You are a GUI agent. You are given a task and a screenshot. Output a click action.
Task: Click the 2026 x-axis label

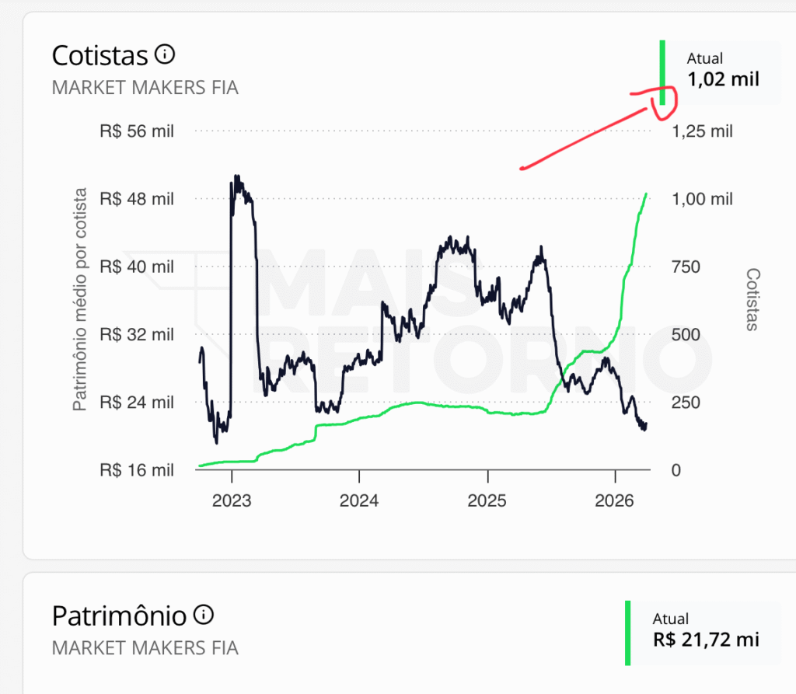pos(615,500)
